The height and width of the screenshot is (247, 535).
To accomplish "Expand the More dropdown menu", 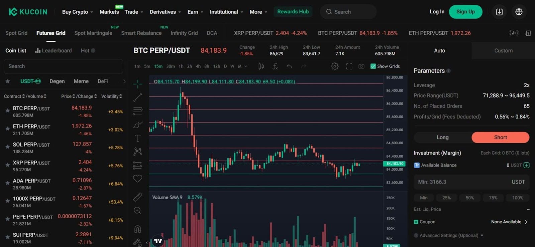I will [x=258, y=12].
